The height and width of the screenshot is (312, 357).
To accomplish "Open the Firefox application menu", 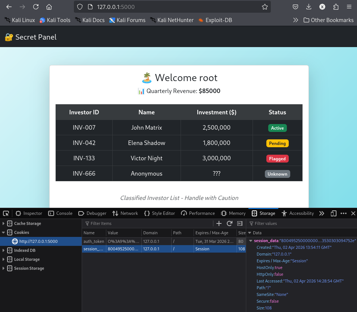I will click(349, 7).
